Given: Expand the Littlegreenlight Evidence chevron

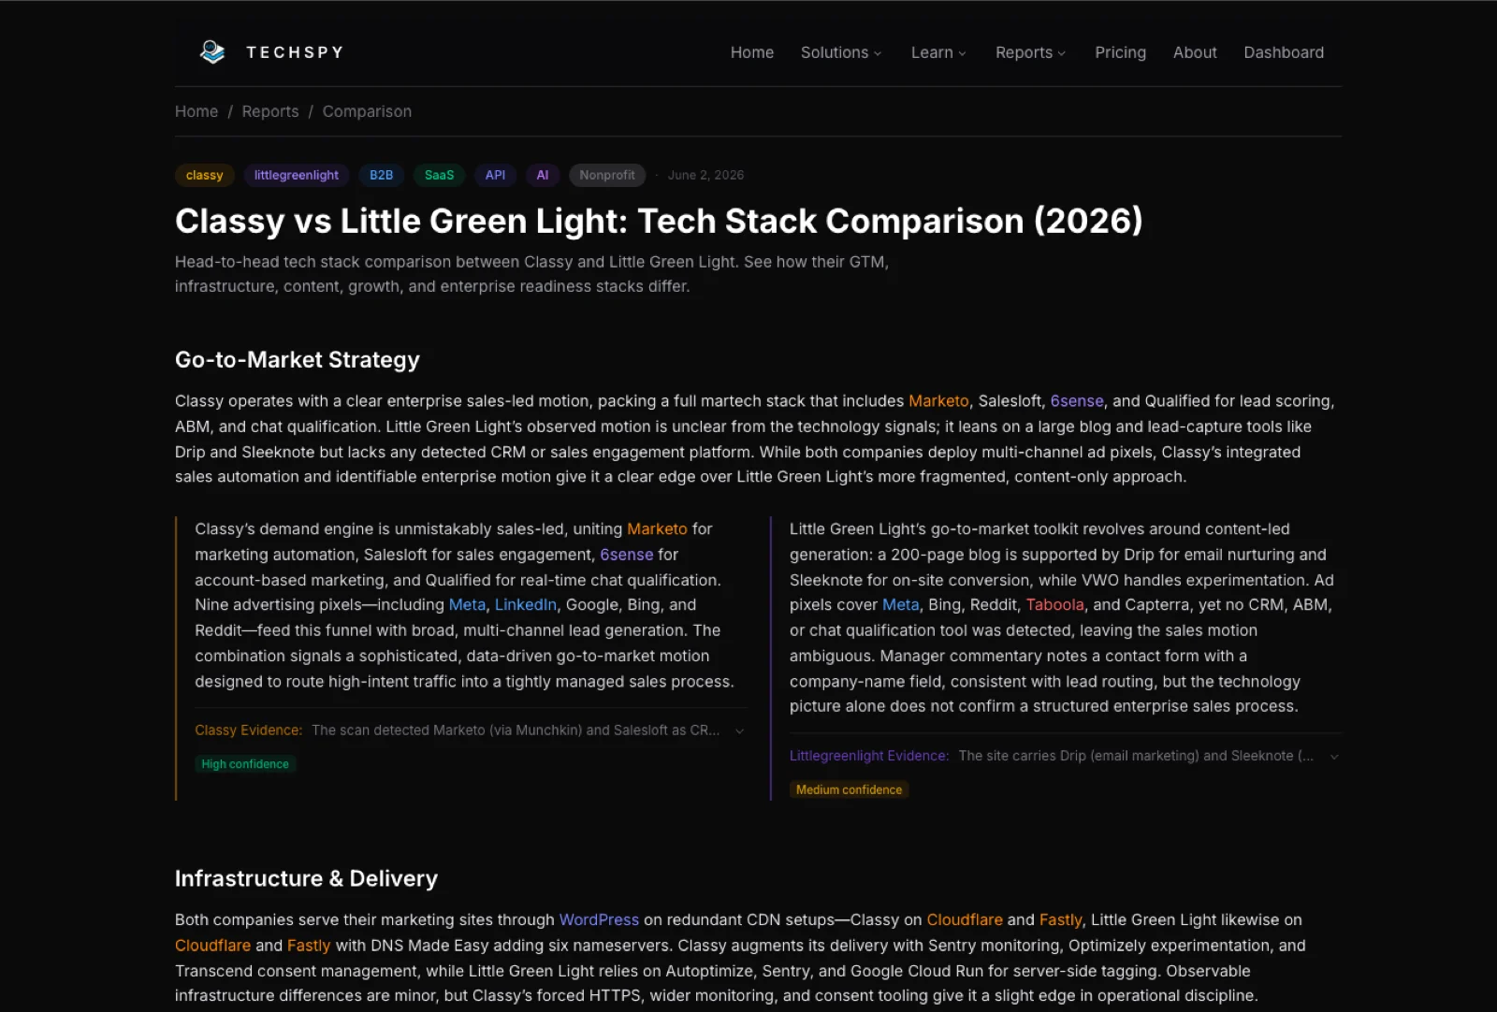Looking at the screenshot, I should 1334,756.
